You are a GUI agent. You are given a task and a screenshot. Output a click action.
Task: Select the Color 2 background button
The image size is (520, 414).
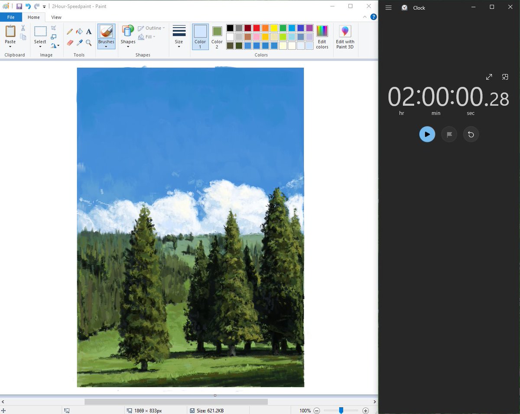pyautogui.click(x=217, y=37)
